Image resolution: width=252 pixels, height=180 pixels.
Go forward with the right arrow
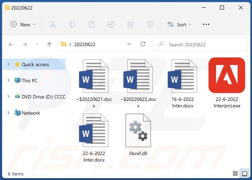[x=25, y=44]
